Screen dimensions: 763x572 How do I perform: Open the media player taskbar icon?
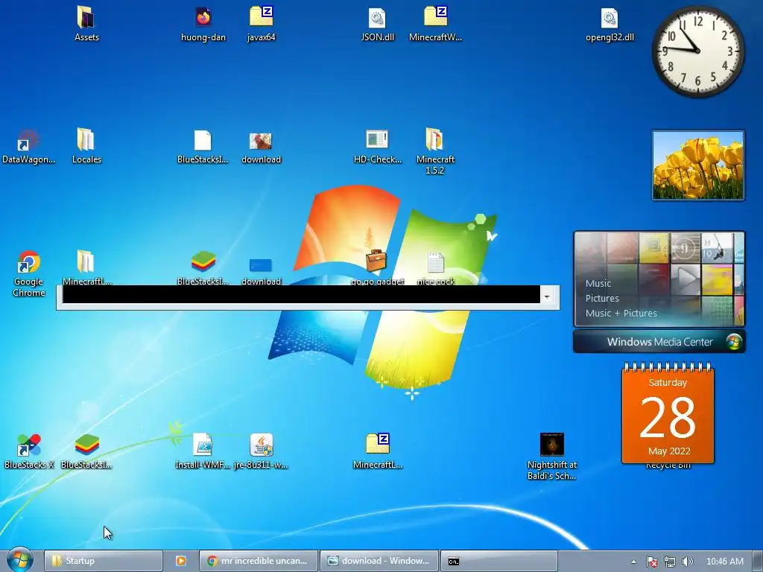(x=180, y=561)
